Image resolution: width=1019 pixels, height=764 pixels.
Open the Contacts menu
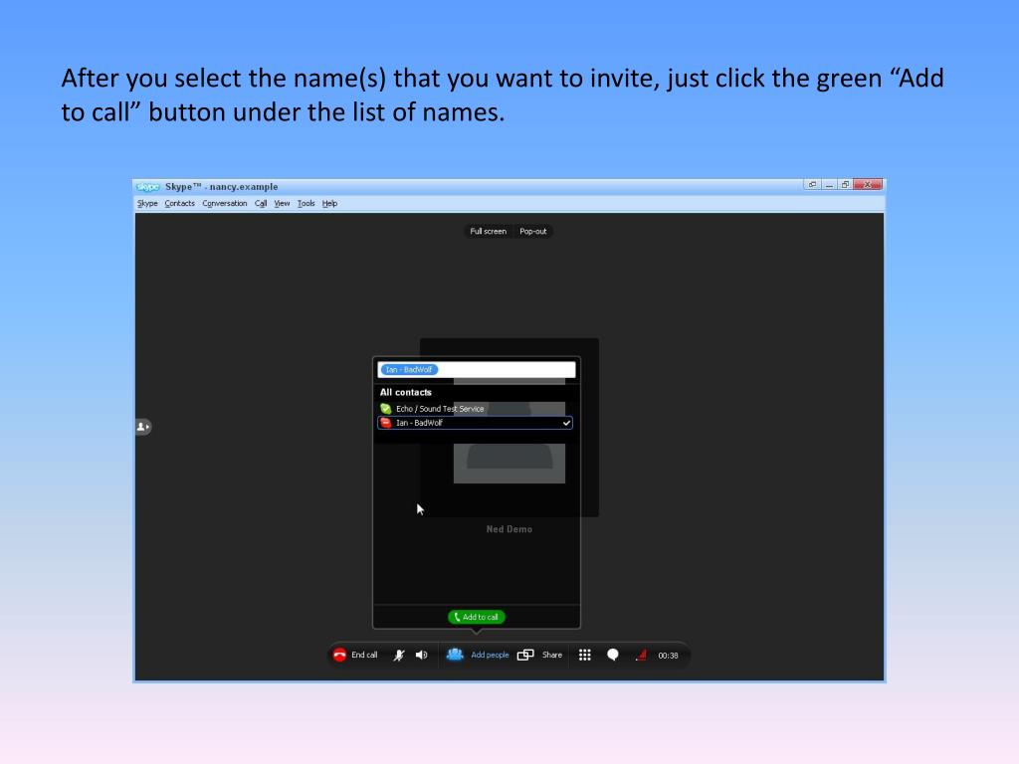point(179,203)
